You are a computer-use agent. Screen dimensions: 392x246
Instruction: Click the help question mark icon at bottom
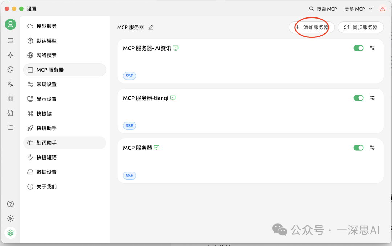(x=10, y=204)
